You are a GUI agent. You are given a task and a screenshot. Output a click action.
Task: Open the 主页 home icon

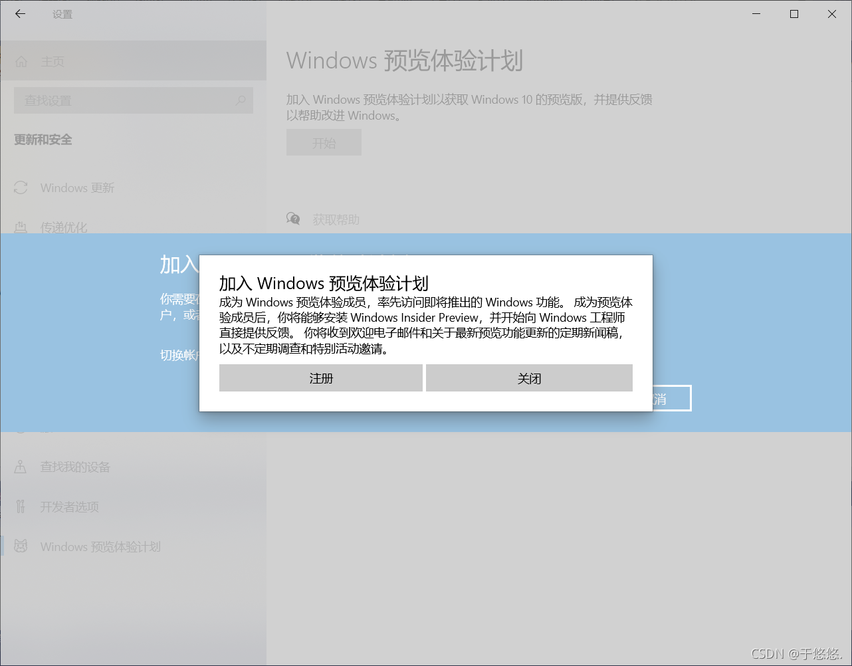tap(21, 62)
